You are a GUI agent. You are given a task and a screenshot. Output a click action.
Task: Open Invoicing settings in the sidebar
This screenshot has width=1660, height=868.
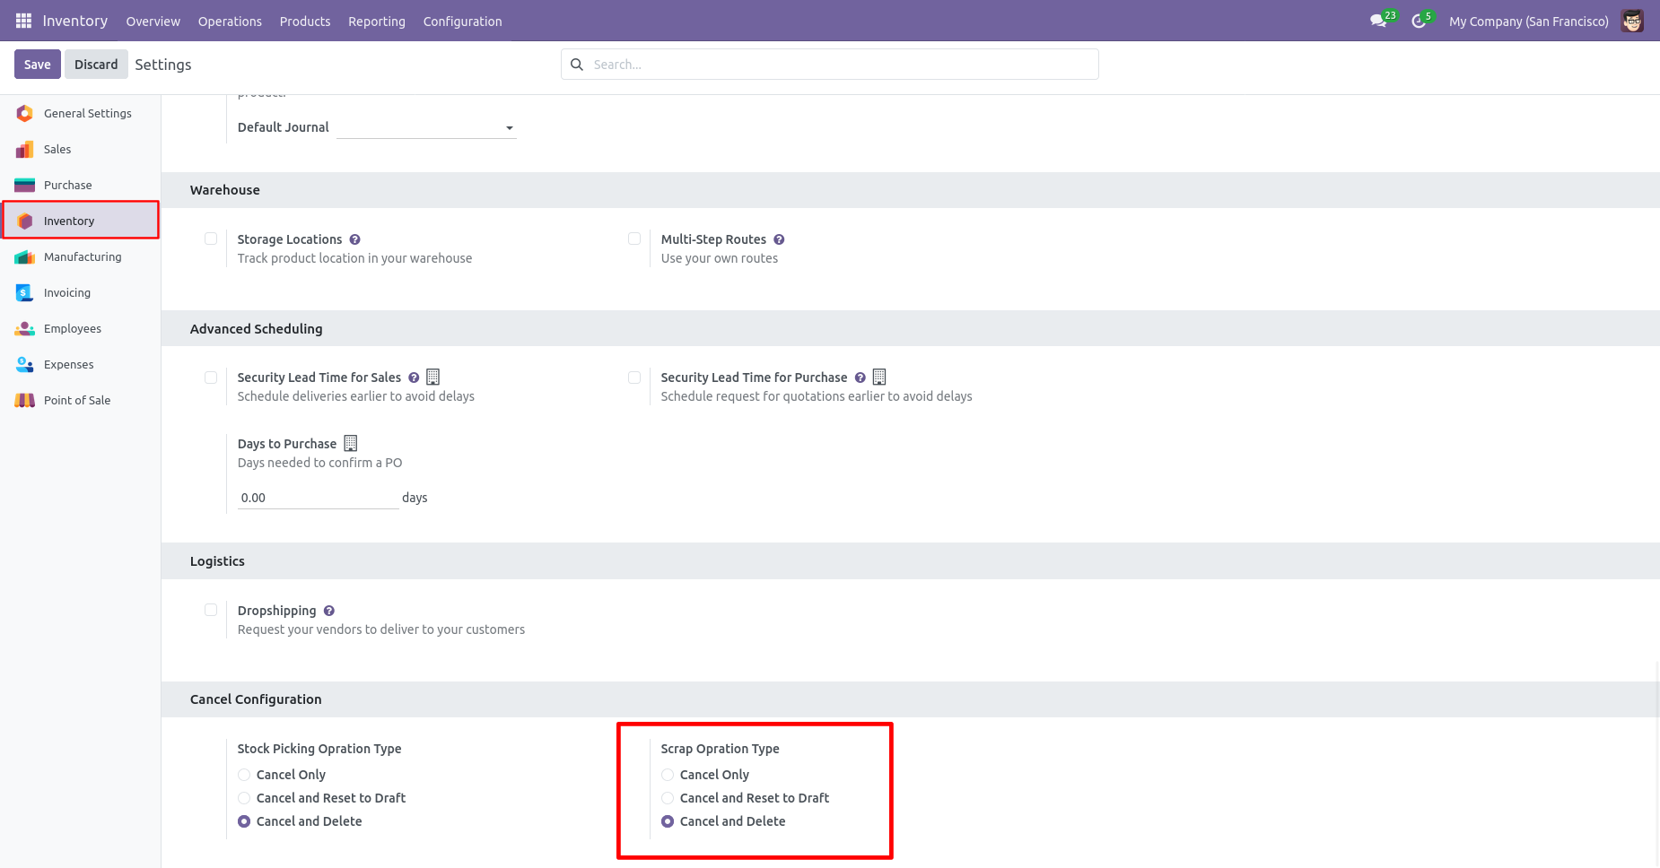pos(81,292)
